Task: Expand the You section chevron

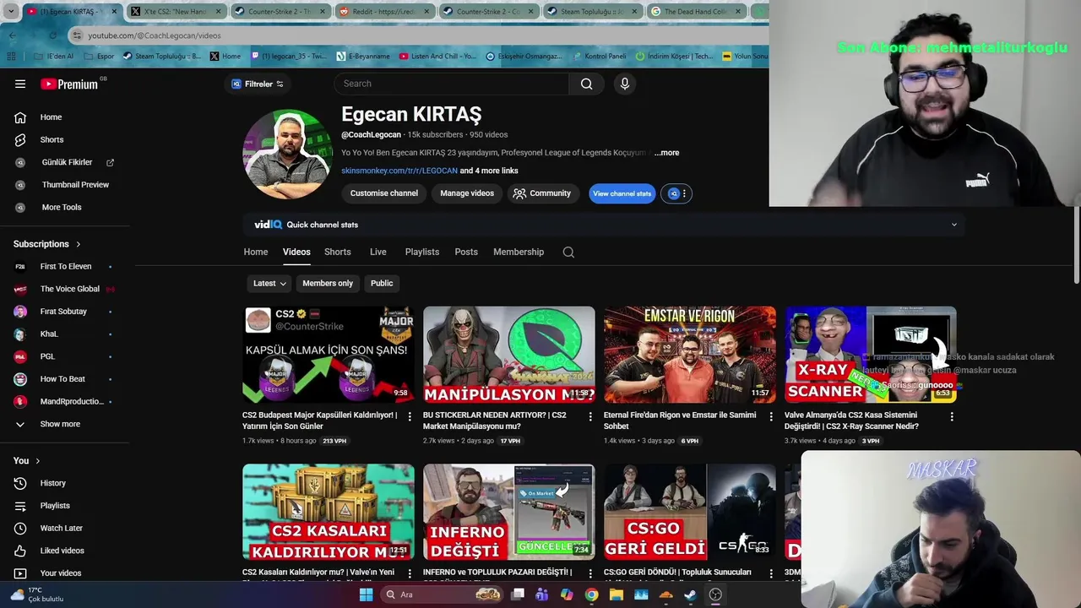Action: coord(39,461)
